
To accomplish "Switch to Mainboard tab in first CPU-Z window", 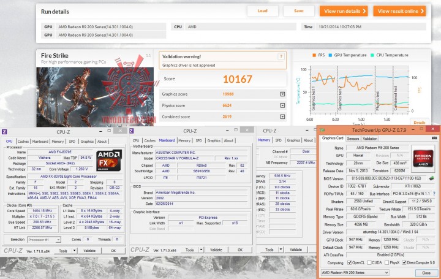I will click(x=40, y=141).
